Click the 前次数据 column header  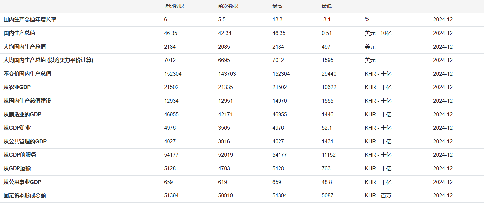[228, 6]
